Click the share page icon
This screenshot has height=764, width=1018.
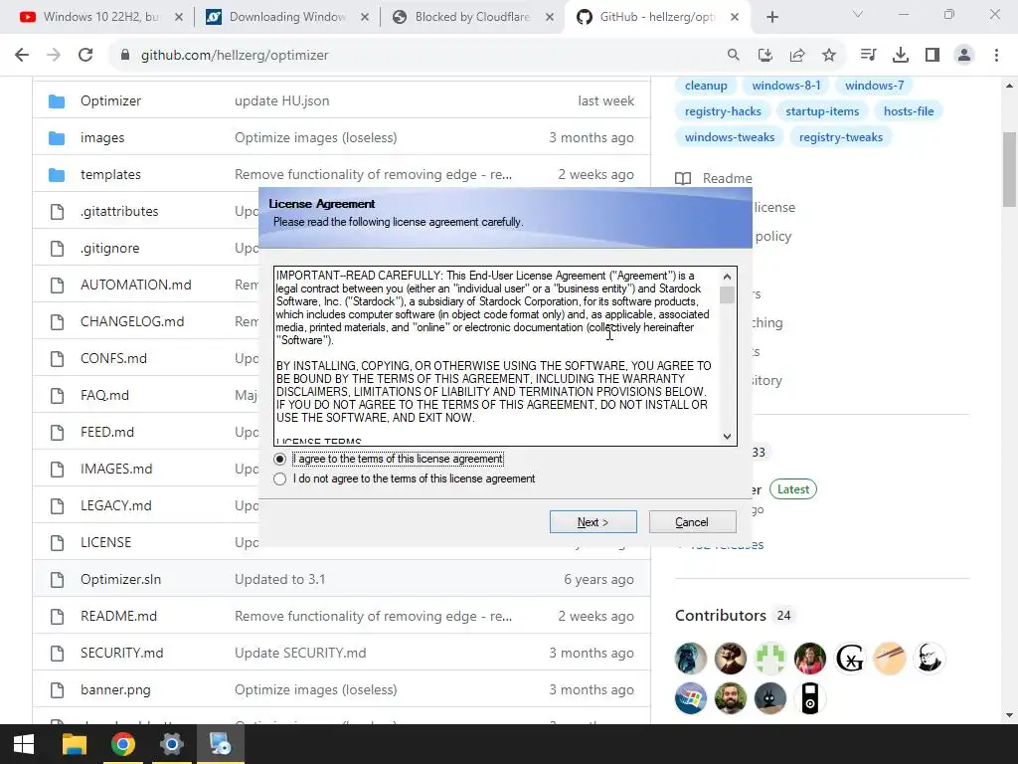797,56
